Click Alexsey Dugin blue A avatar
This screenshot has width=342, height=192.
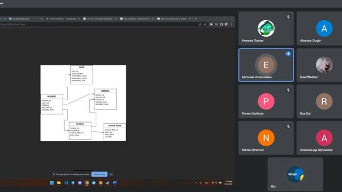click(x=324, y=28)
